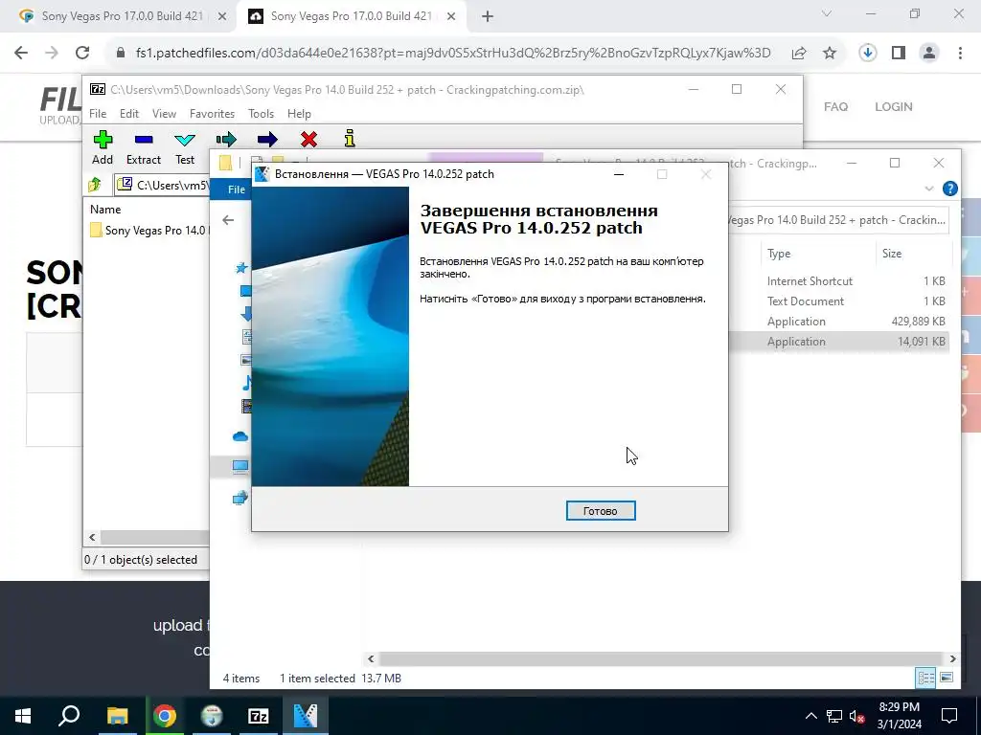The height and width of the screenshot is (735, 981).
Task: Open the Favorites menu in 7-Zip
Action: pyautogui.click(x=212, y=114)
